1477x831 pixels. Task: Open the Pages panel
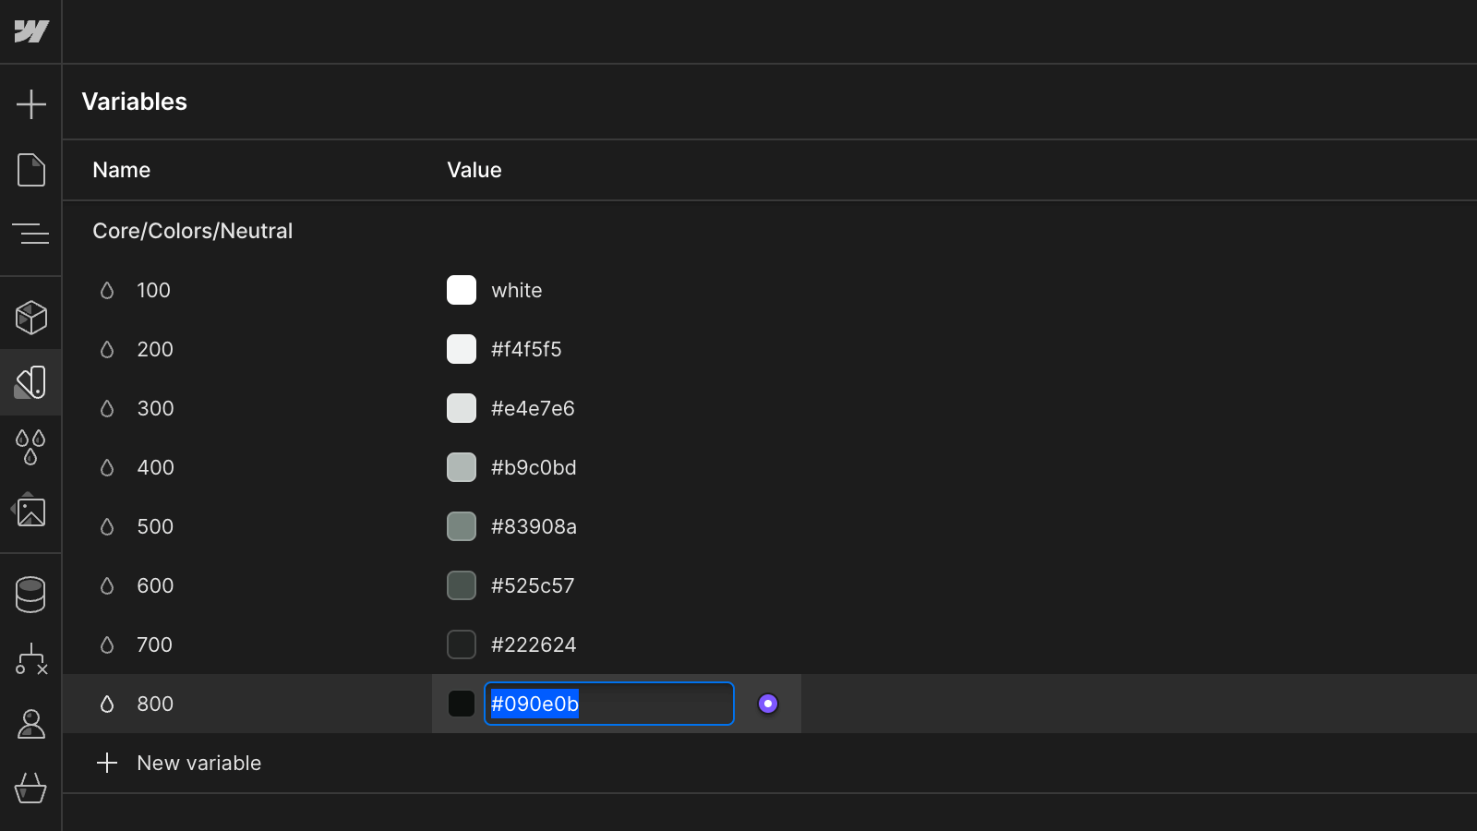31,170
